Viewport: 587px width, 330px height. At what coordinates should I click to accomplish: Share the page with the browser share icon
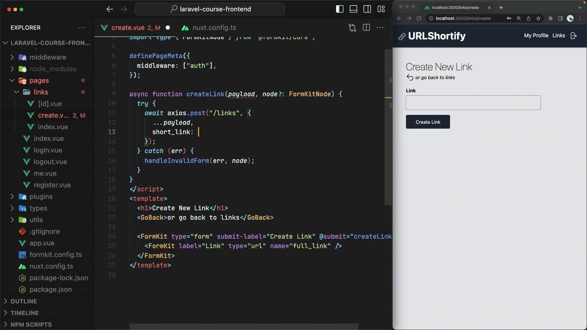[528, 18]
